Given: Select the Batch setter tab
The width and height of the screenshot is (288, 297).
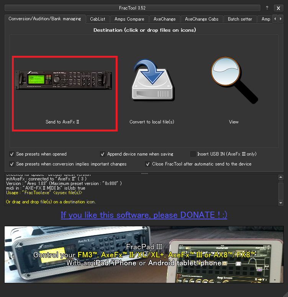Looking at the screenshot, I should pos(240,19).
